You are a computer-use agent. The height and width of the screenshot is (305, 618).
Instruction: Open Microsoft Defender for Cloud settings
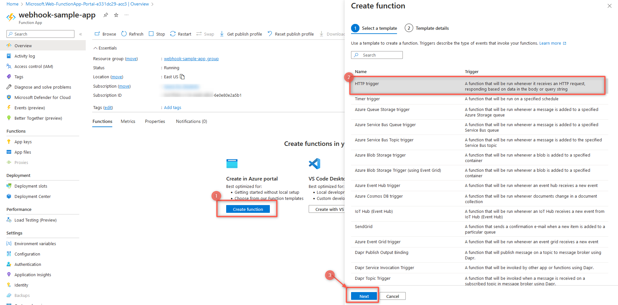[42, 97]
